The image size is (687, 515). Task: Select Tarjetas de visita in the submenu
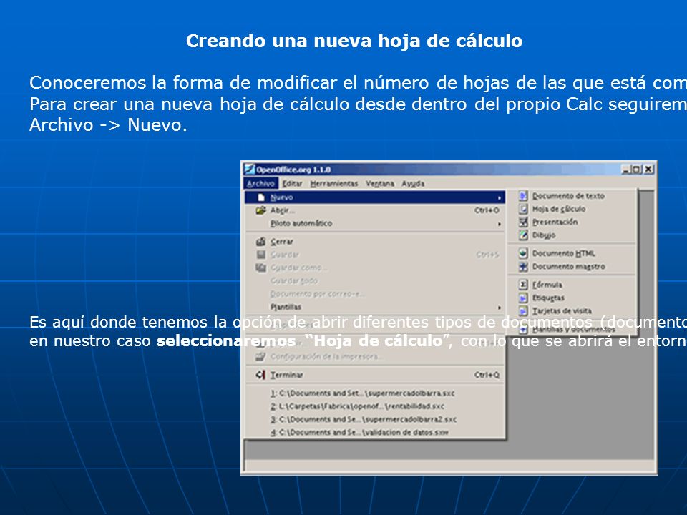[572, 311]
